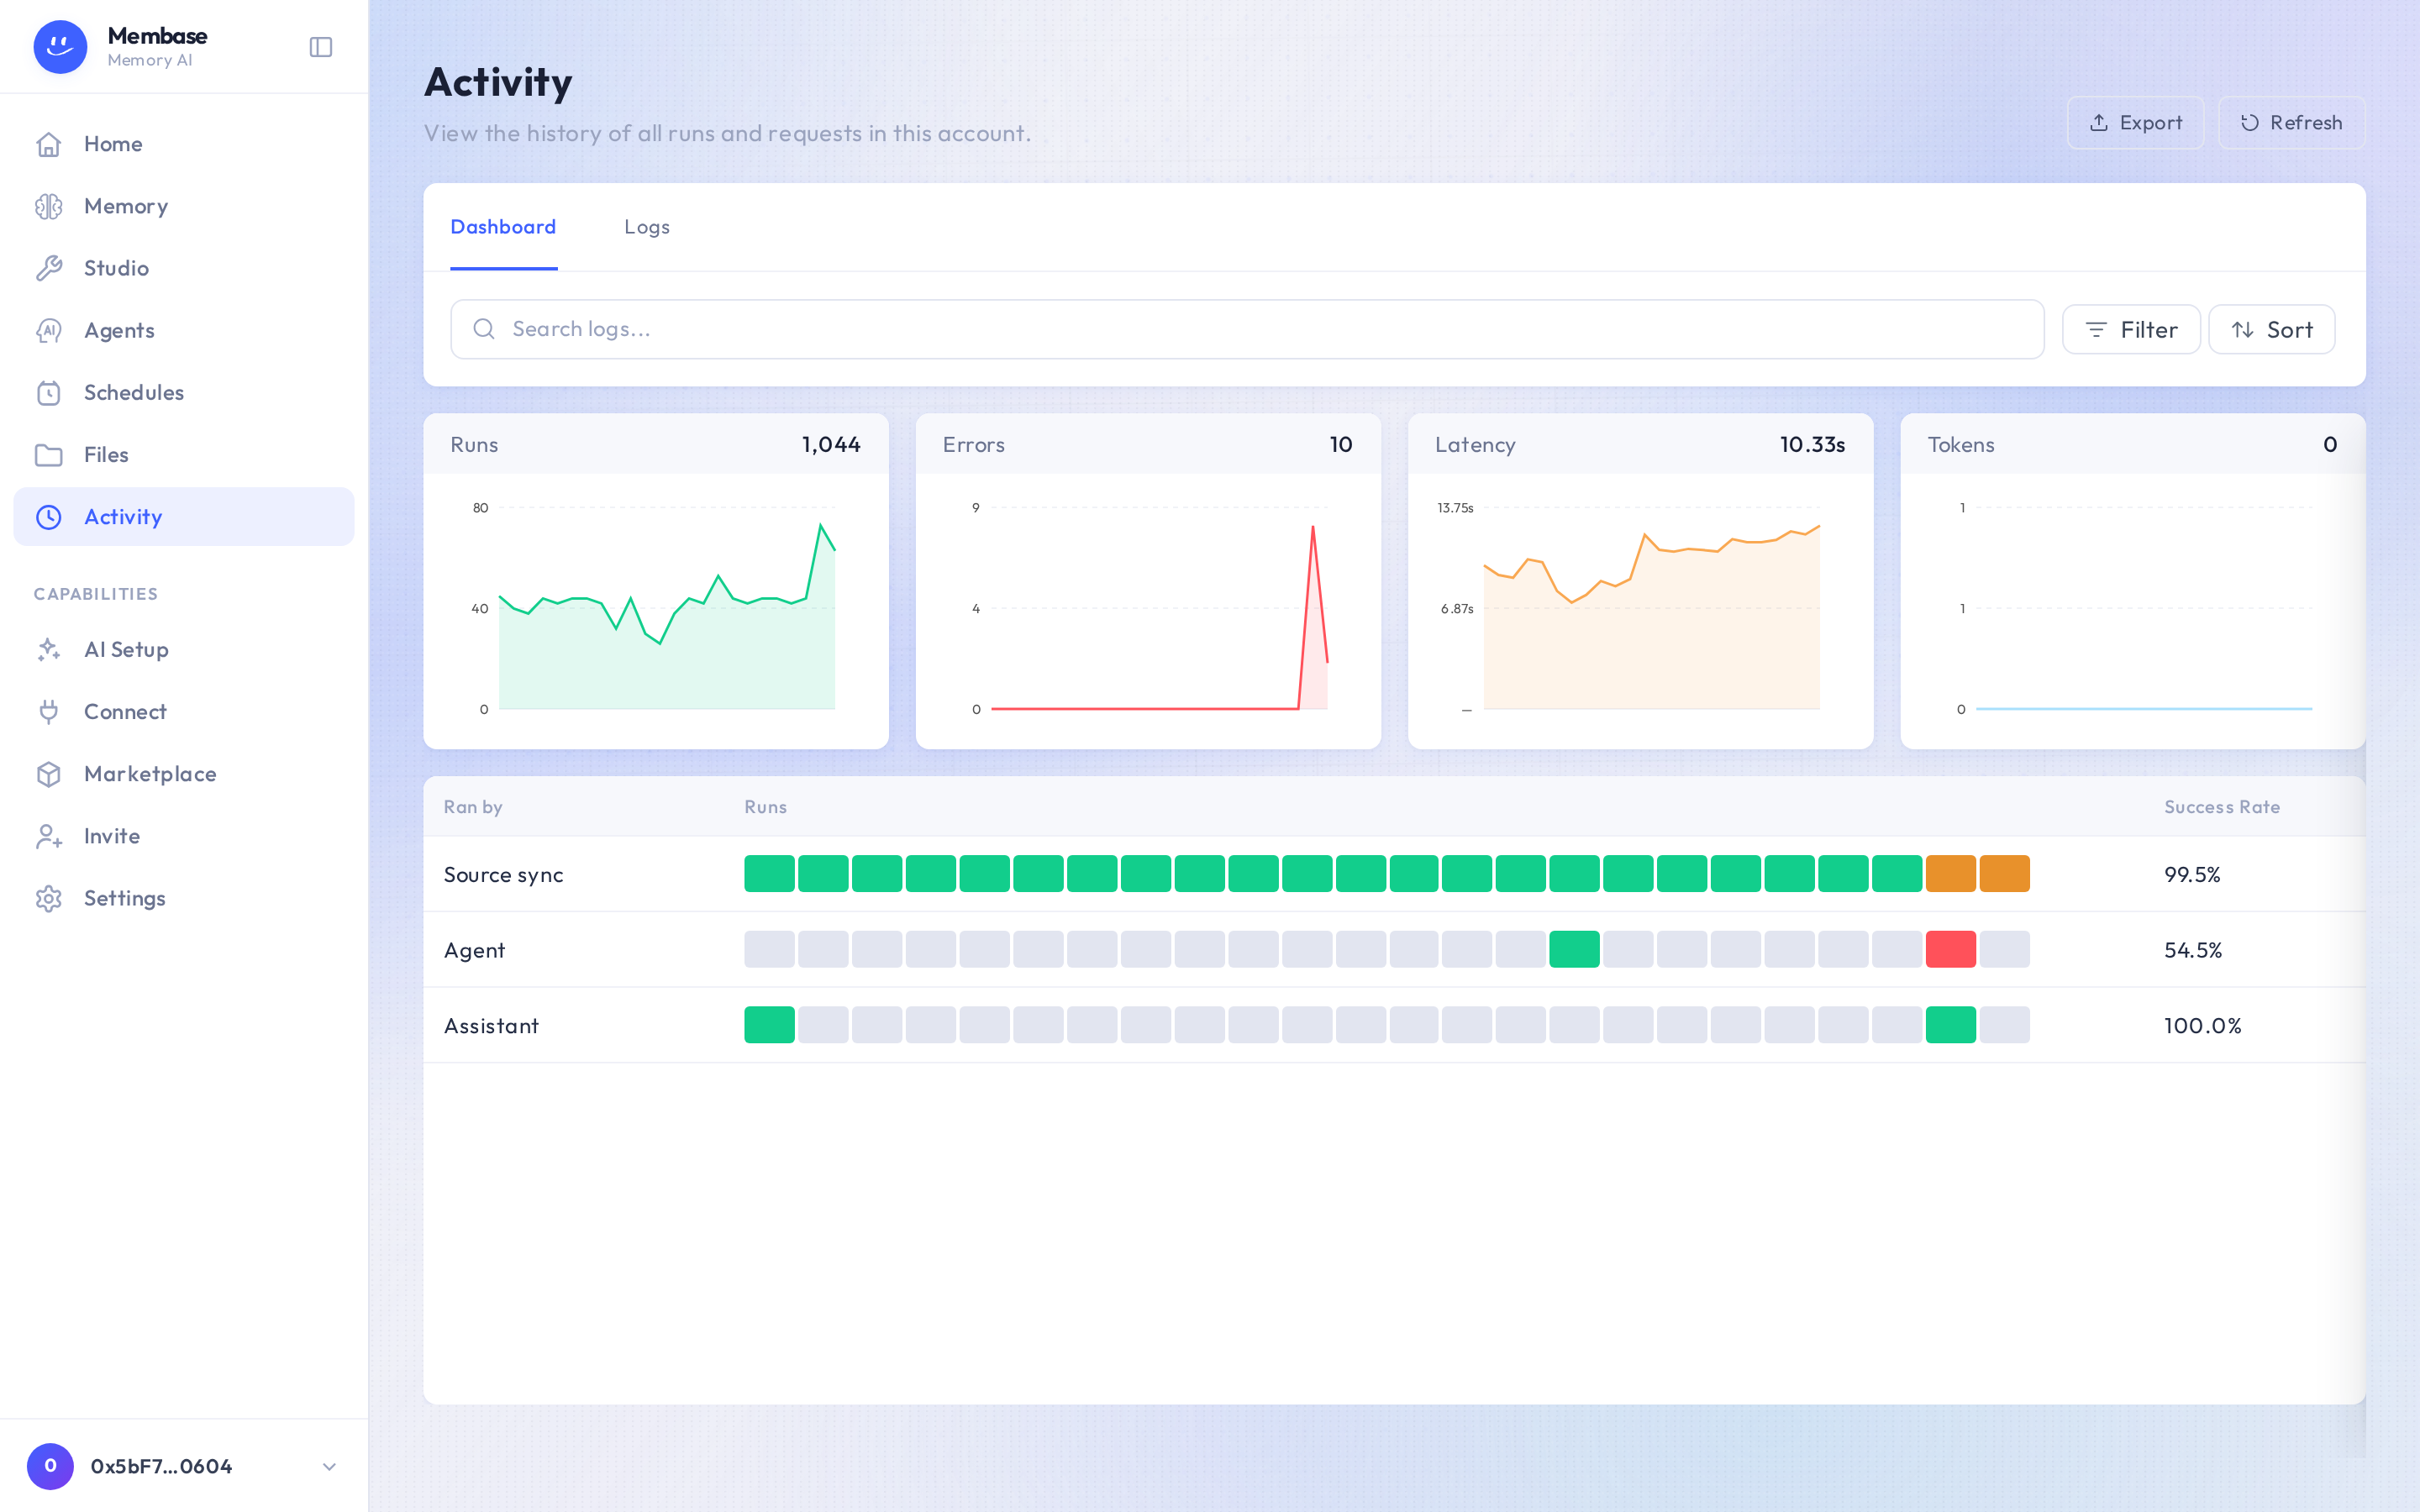Open the Files folder icon
The height and width of the screenshot is (1512, 2420).
49,454
